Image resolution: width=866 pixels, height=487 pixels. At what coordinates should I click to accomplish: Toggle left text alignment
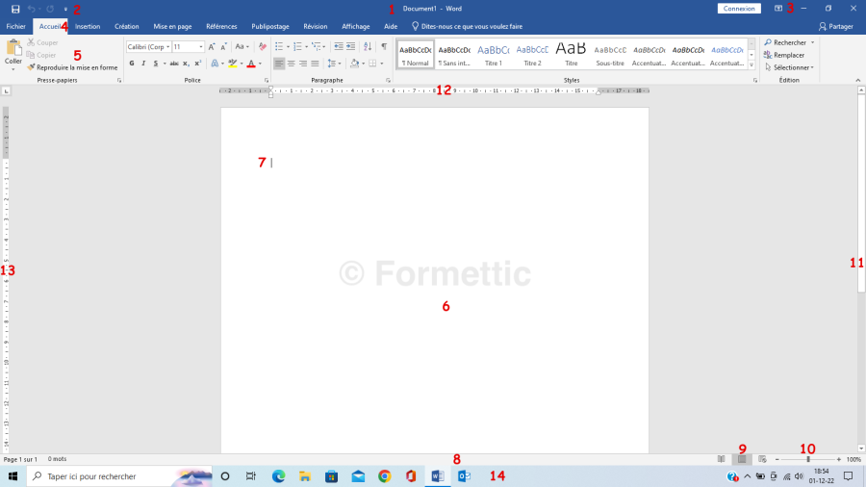(279, 64)
